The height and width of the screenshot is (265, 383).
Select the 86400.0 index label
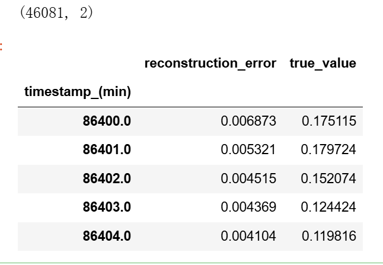point(107,121)
